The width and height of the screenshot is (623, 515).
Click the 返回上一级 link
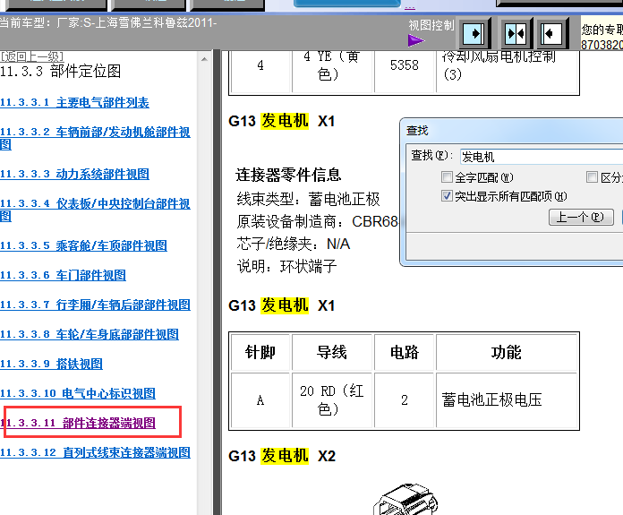pyautogui.click(x=32, y=56)
